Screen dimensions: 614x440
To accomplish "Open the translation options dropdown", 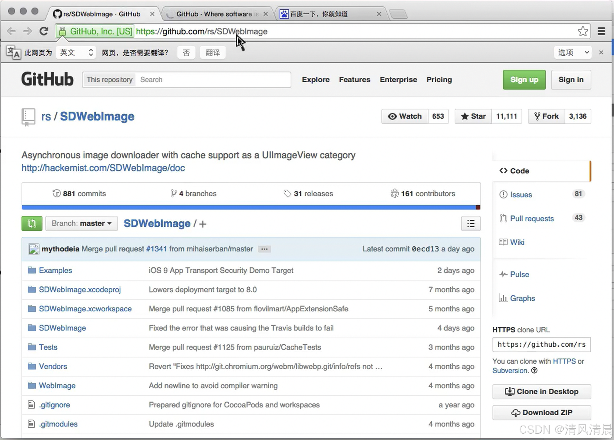I will pyautogui.click(x=573, y=53).
